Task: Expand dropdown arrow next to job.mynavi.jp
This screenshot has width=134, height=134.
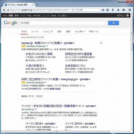Action: click(x=36, y=109)
